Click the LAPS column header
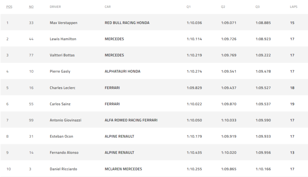 pyautogui.click(x=294, y=7)
